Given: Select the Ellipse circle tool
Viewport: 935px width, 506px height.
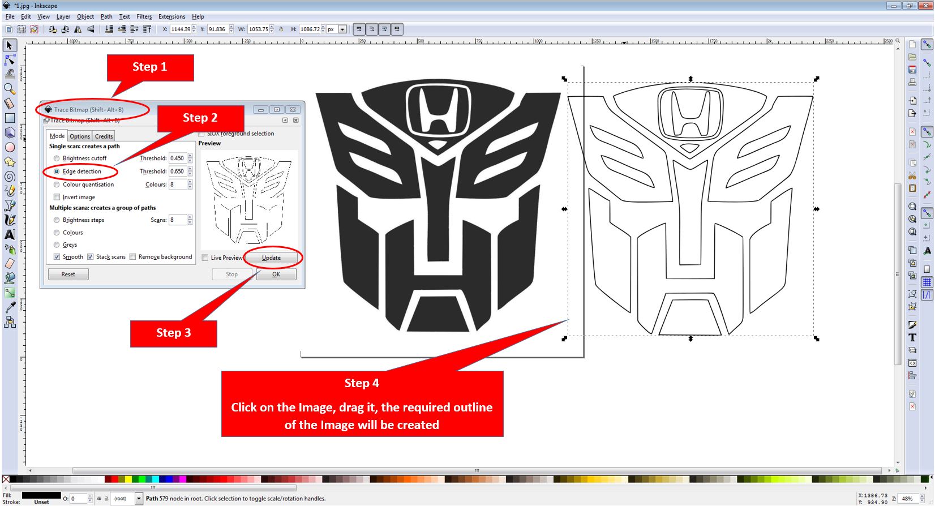Looking at the screenshot, I should 10,147.
